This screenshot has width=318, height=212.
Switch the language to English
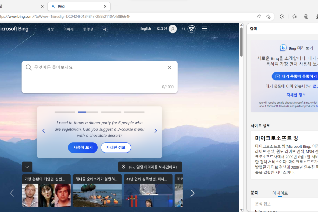coord(146,29)
